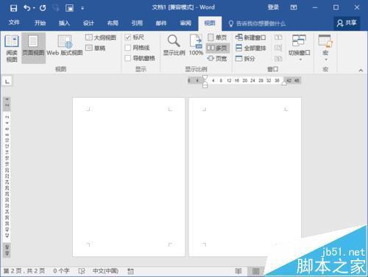Click 全部重排 arrange all windows
This screenshot has height=277, width=368.
coord(250,48)
